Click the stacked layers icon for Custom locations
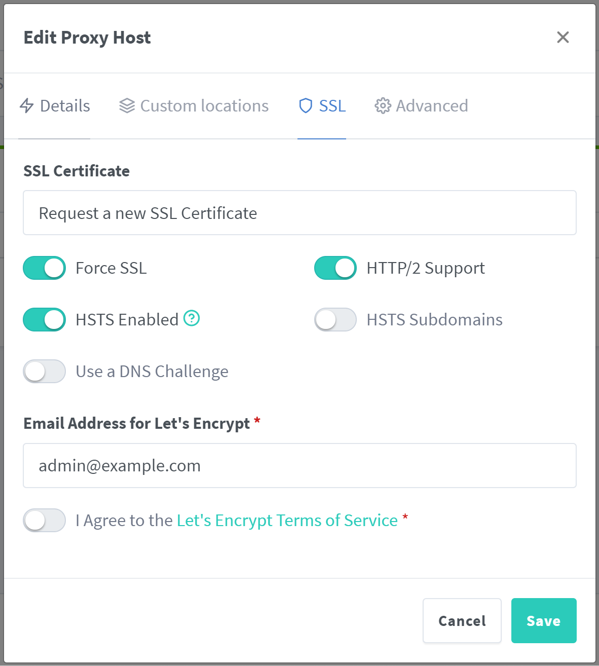Image resolution: width=599 pixels, height=666 pixels. [127, 105]
